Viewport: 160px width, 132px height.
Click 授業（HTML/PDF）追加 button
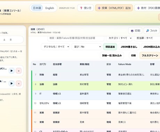tap(114, 8)
